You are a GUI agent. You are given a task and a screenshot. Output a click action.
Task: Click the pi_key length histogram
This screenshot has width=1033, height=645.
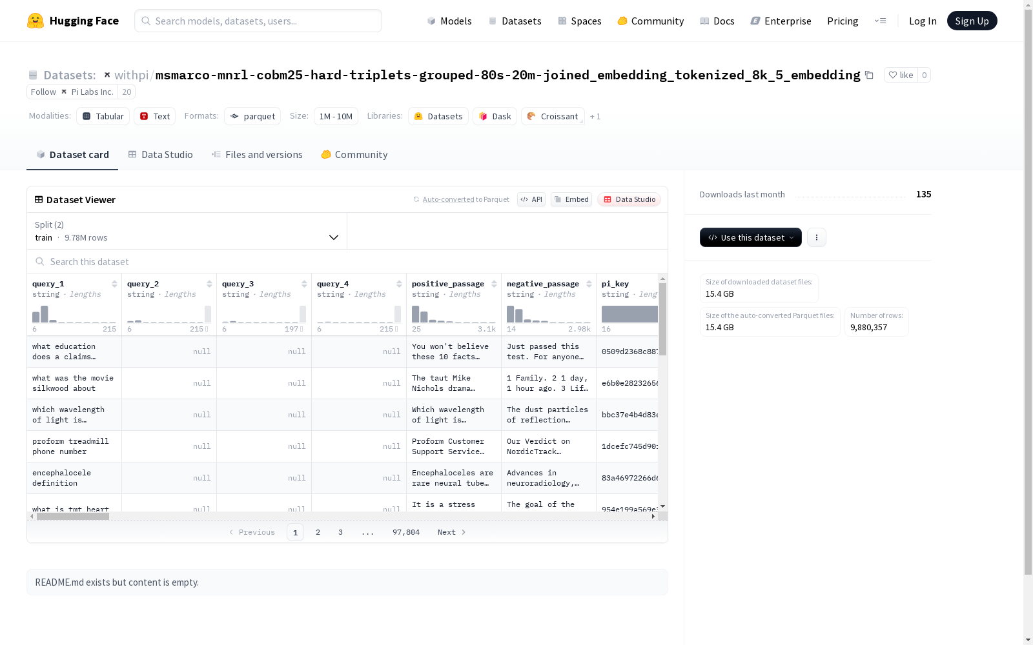(629, 314)
